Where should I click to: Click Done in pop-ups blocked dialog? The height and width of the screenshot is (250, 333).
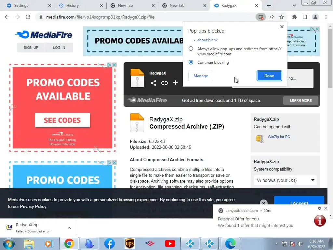pyautogui.click(x=269, y=76)
